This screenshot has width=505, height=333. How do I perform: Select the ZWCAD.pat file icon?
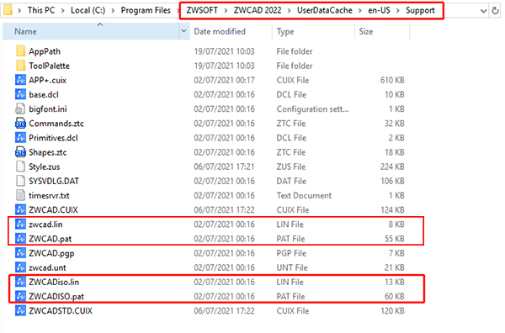point(20,239)
